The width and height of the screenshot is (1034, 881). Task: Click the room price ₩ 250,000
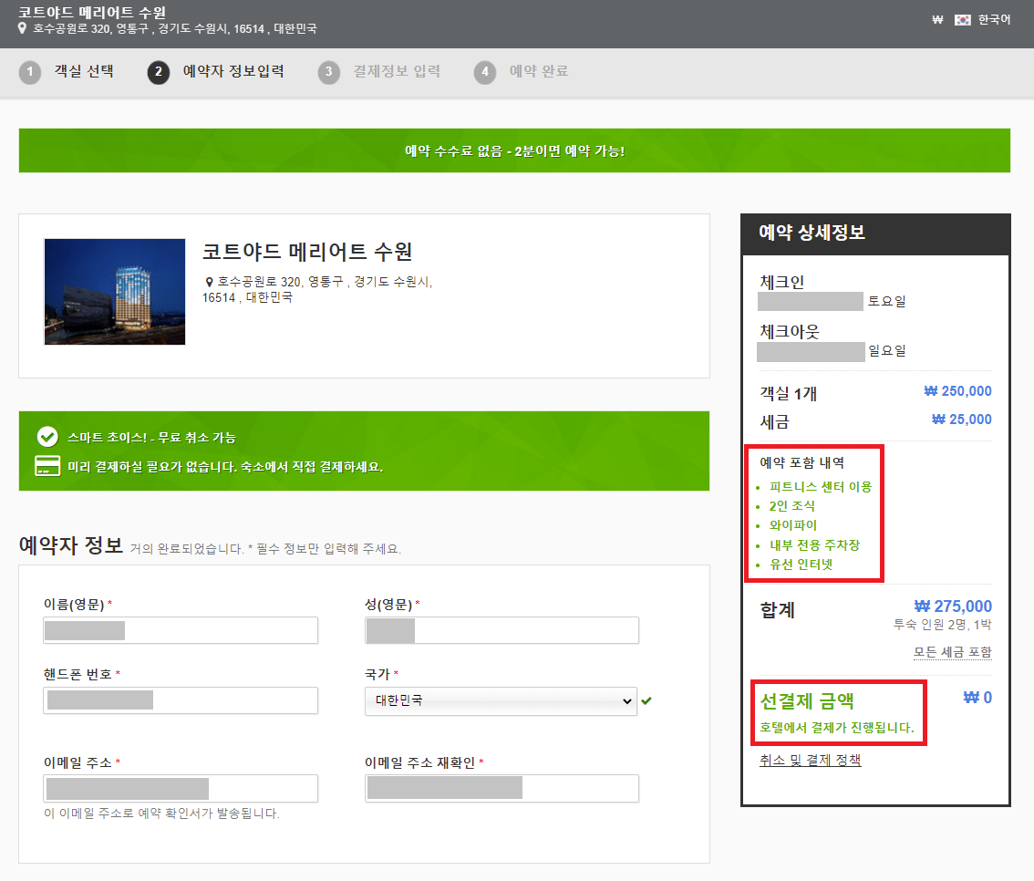957,391
